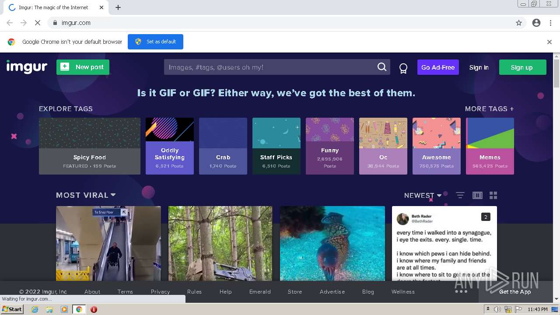Viewport: 560px width, 315px height.
Task: Click the browser forward arrow
Action: [x=24, y=23]
